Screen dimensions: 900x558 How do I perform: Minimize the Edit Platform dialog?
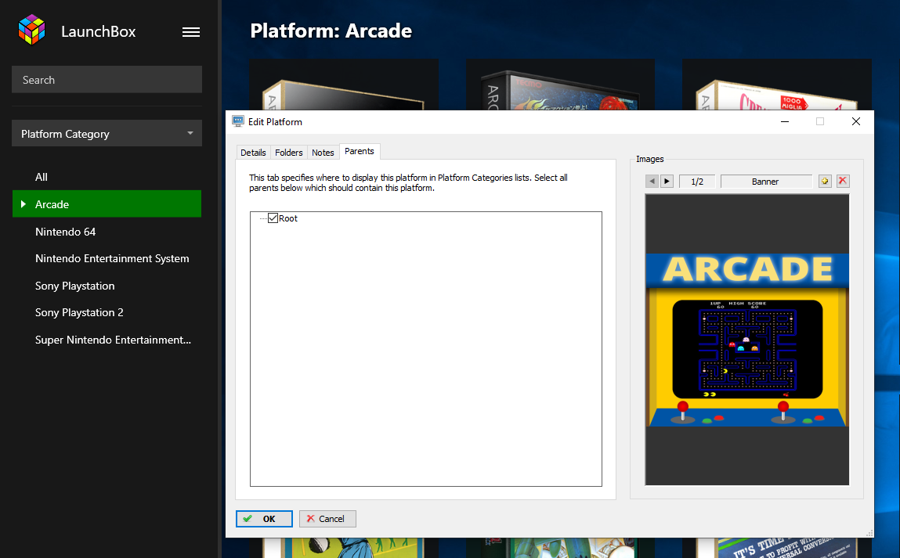point(784,121)
